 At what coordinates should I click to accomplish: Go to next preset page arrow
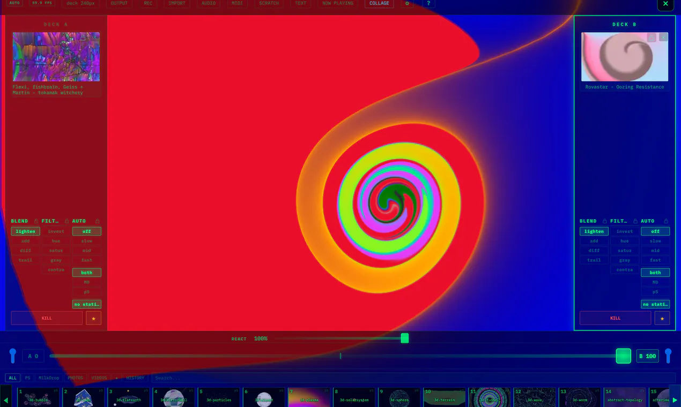[x=675, y=400]
